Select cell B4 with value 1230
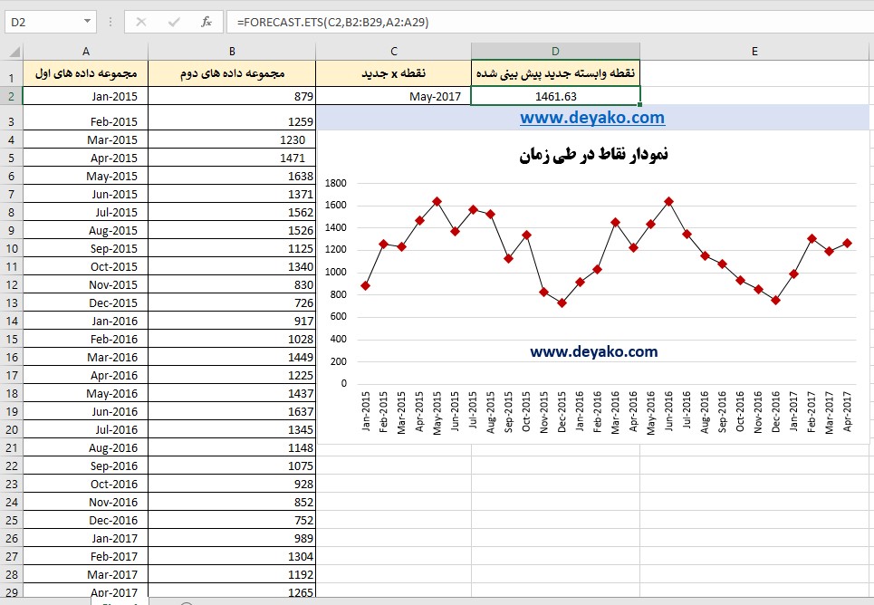 (232, 140)
